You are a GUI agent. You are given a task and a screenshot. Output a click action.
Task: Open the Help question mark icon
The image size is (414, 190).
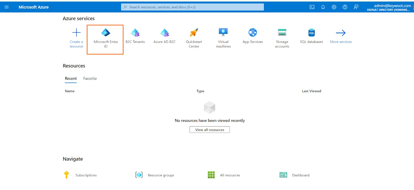point(345,7)
